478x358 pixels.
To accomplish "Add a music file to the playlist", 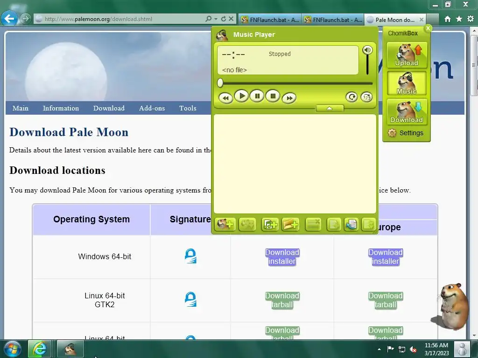I will [270, 225].
